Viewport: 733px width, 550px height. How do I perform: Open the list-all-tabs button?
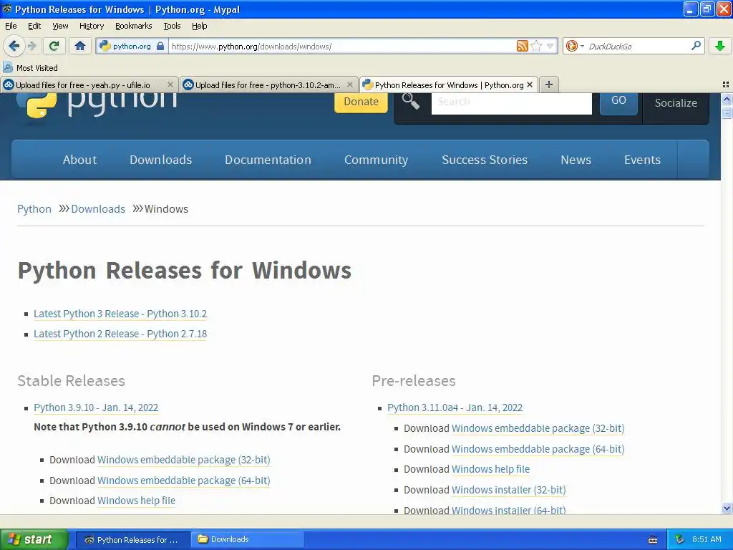(726, 85)
